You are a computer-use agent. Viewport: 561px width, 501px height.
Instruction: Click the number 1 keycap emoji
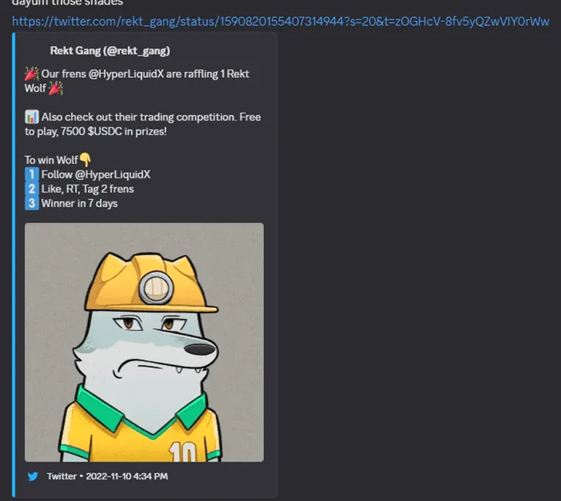click(32, 174)
